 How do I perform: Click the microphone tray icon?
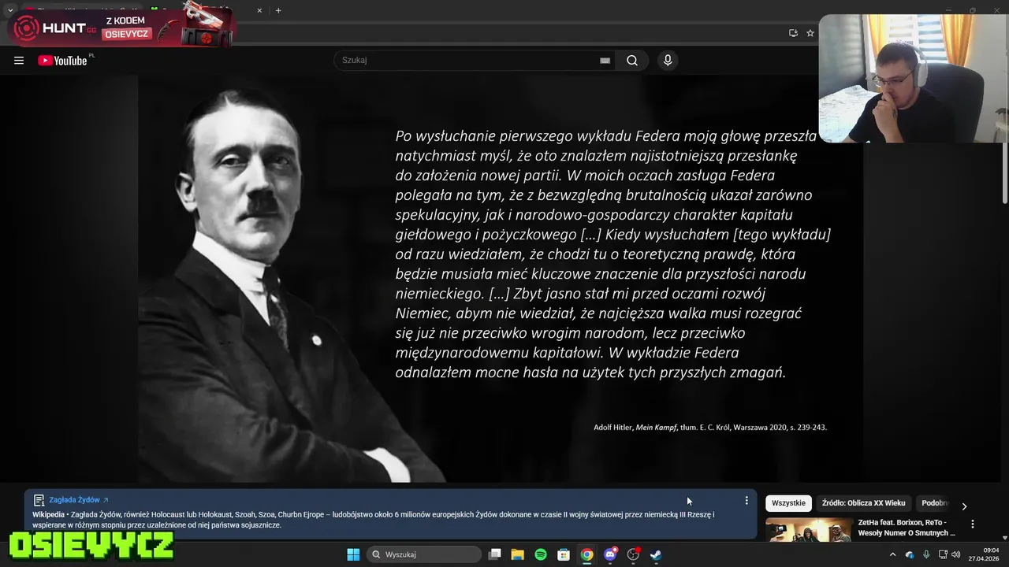[926, 554]
